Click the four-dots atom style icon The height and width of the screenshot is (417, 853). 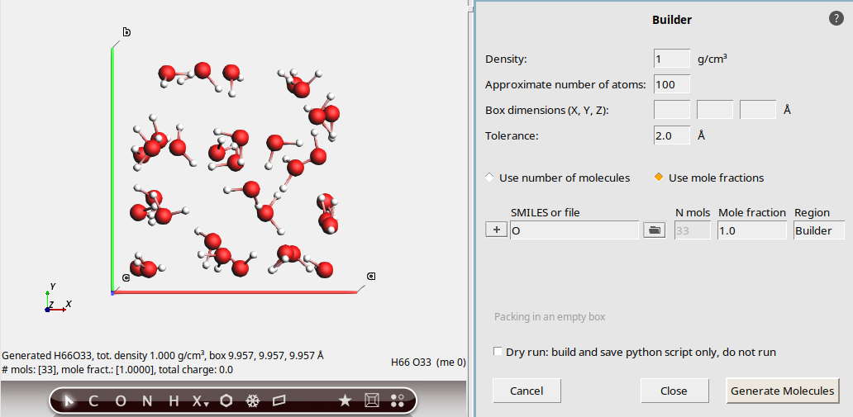398,401
